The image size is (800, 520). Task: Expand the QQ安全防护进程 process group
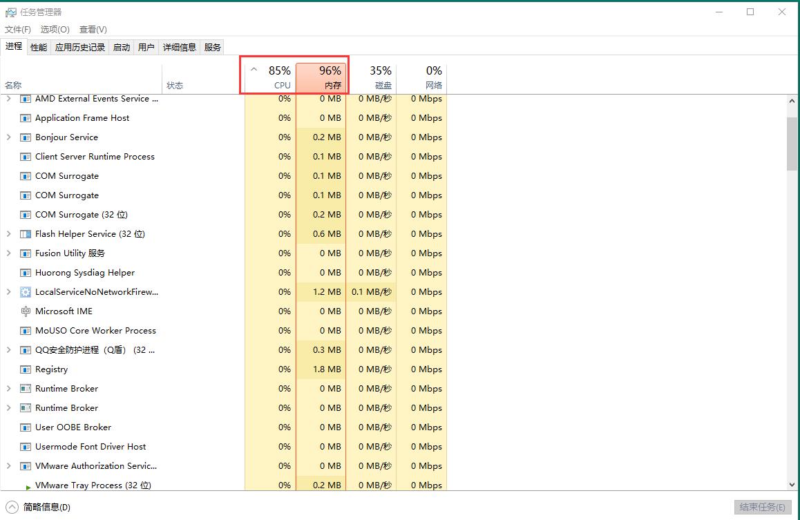click(8, 350)
